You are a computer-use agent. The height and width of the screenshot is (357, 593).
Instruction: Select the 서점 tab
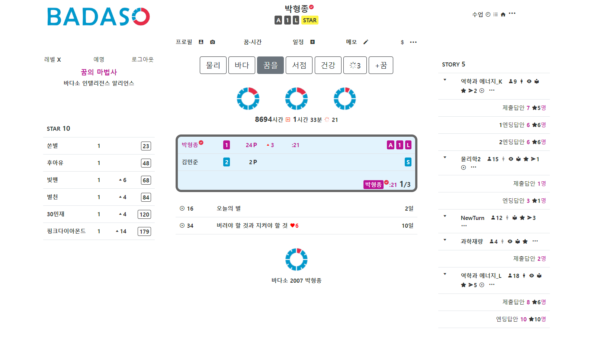(x=299, y=65)
